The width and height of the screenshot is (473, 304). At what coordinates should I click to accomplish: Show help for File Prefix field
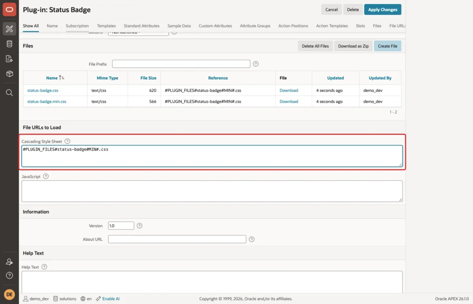pyautogui.click(x=256, y=64)
